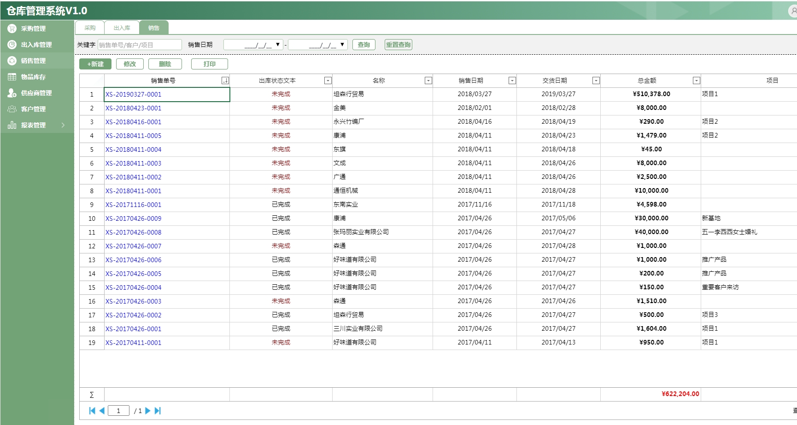The image size is (797, 425).
Task: Click the 删除 button
Action: [x=165, y=64]
